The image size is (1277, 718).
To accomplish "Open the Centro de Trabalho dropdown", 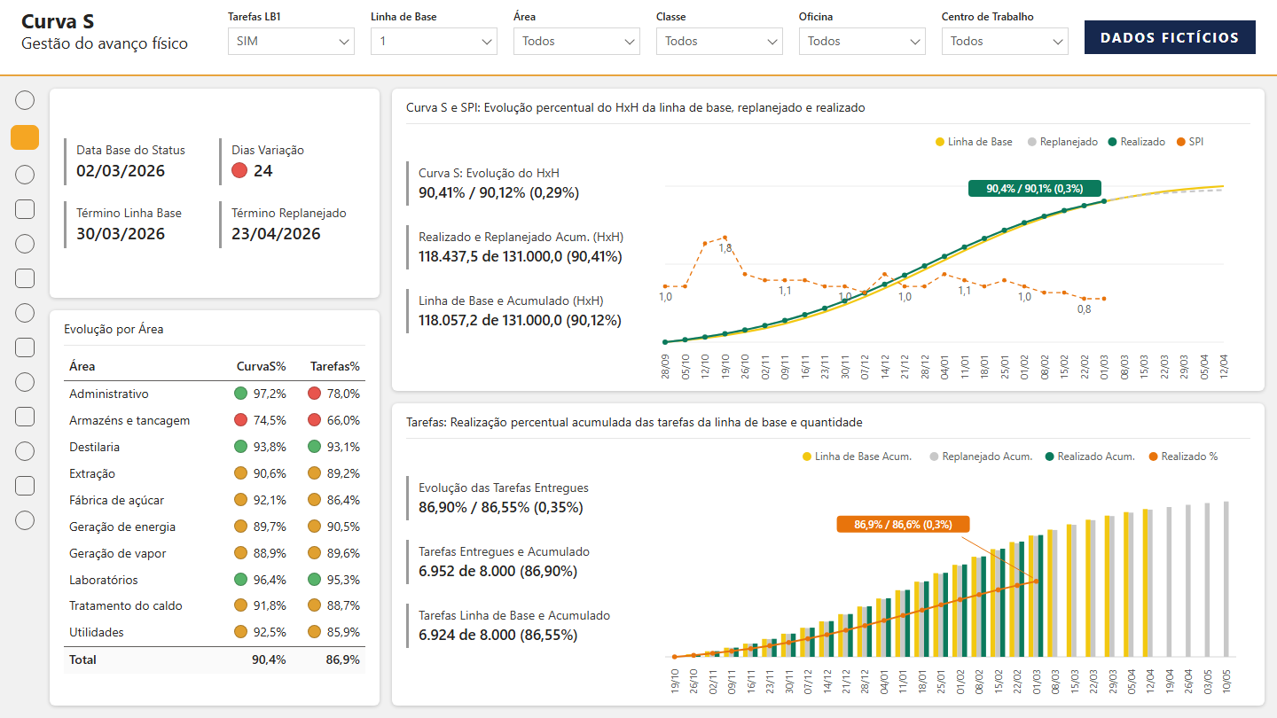I will pos(1005,41).
